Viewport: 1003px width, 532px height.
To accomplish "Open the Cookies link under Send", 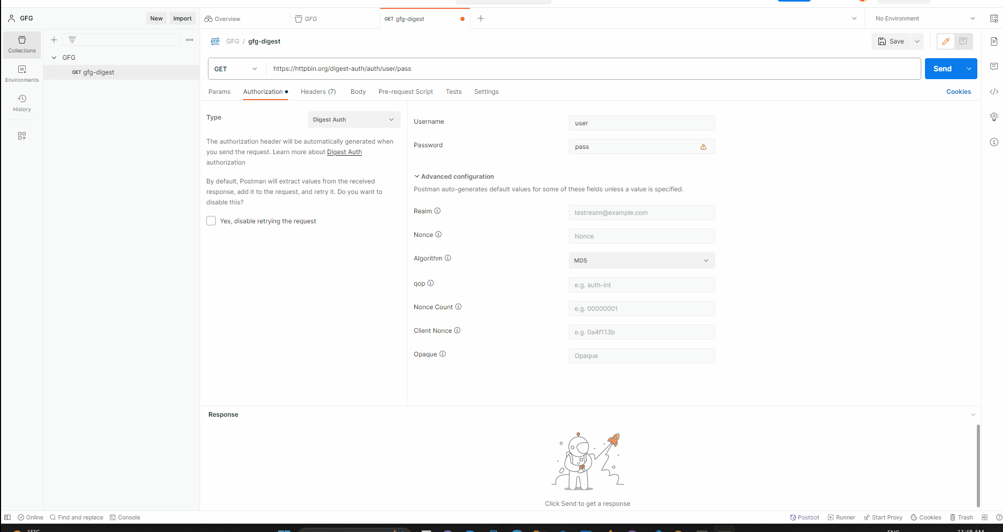I will [x=958, y=92].
